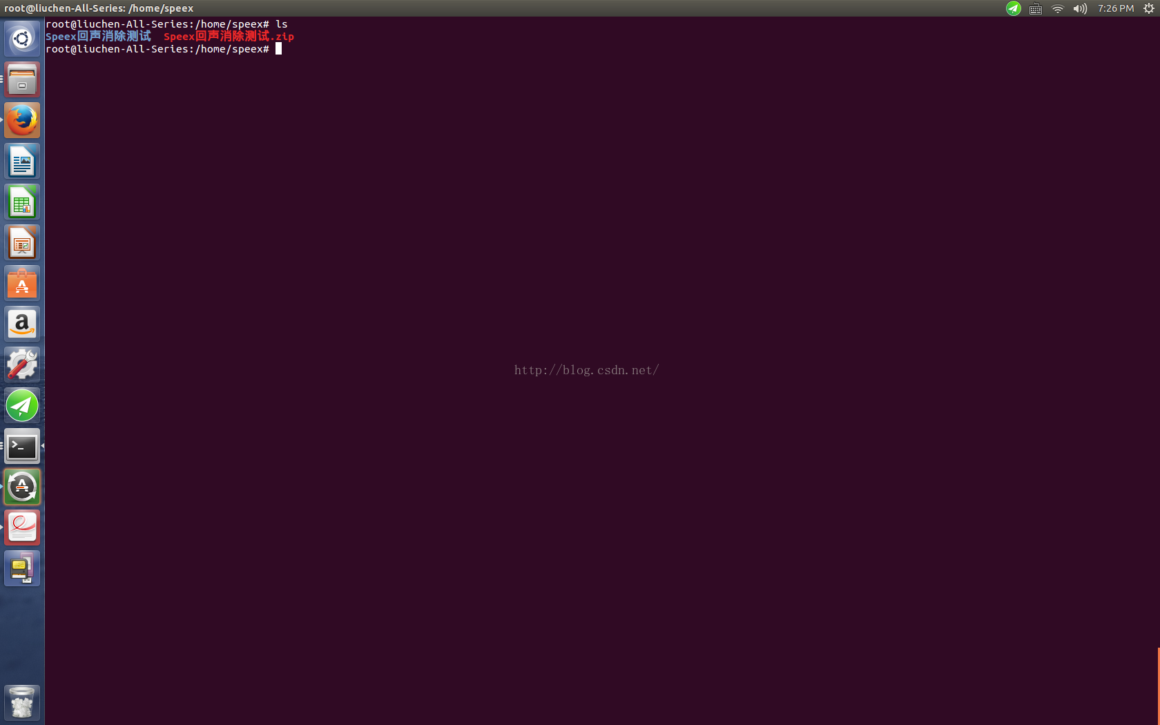Click the terminal prompt cursor line

tap(164, 49)
